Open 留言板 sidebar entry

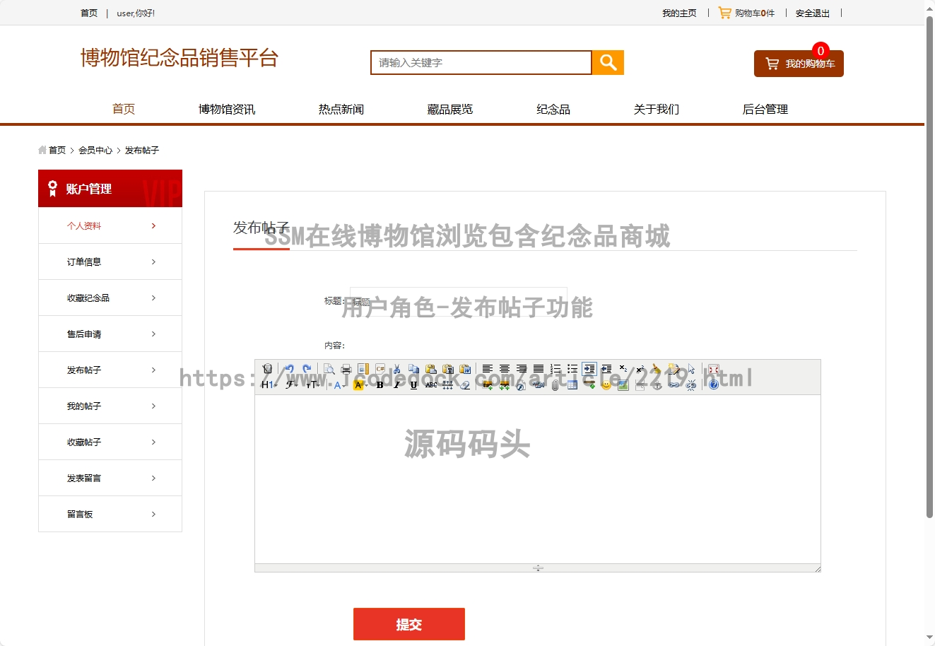click(x=110, y=514)
